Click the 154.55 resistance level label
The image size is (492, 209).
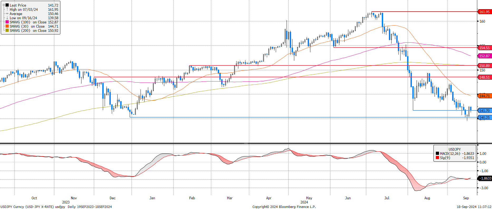click(x=484, y=48)
